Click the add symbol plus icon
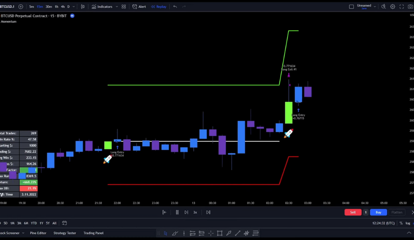414x240 pixels. point(21,6)
